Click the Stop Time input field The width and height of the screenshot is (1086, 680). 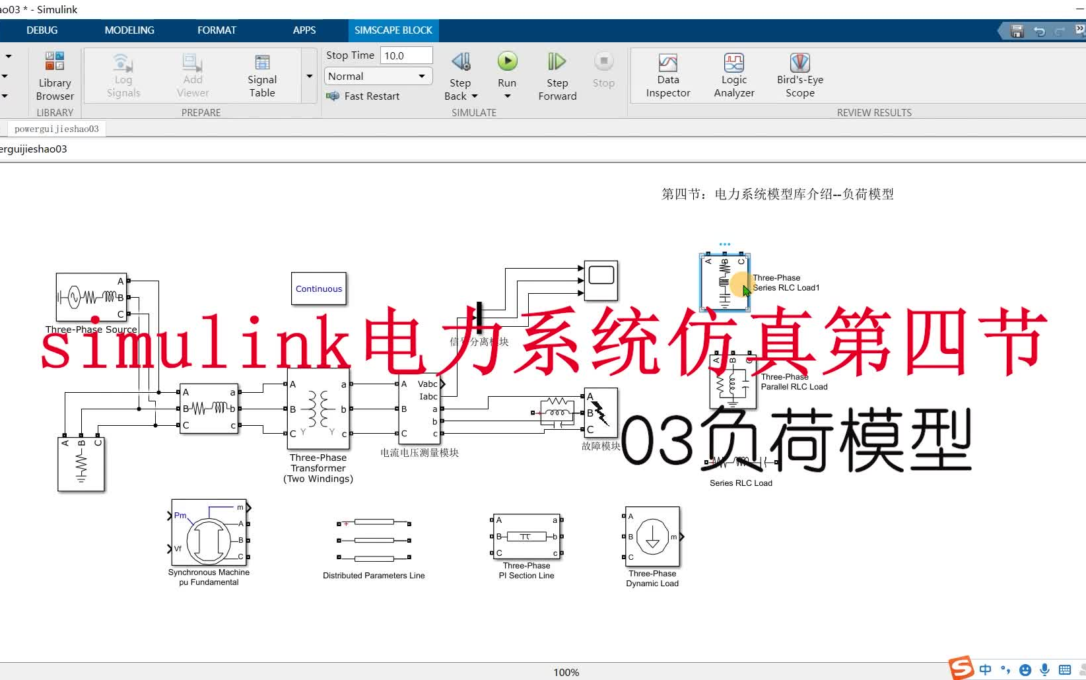pos(406,55)
